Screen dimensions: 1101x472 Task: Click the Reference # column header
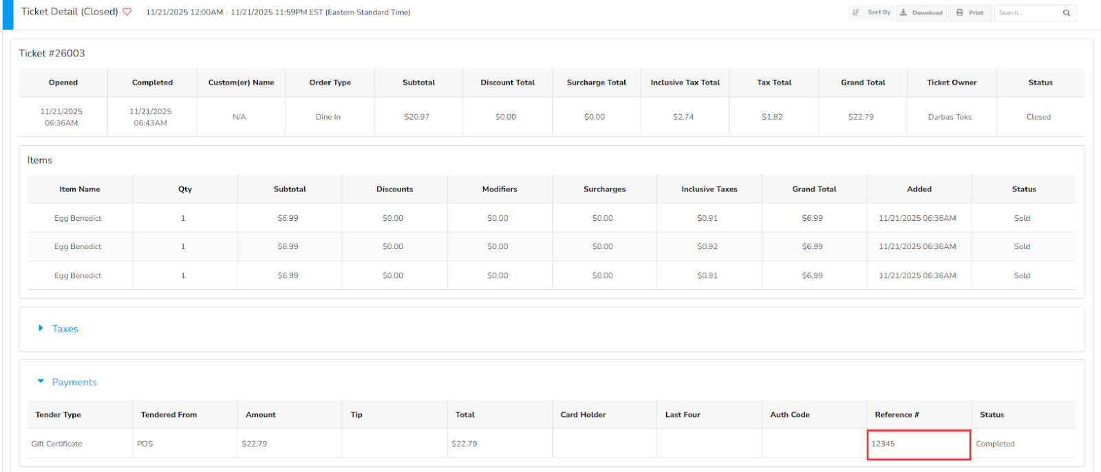897,415
